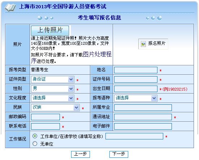Screen dimensions: 199x160
Task: Go back with the 上一步 button
Action: pos(81,154)
